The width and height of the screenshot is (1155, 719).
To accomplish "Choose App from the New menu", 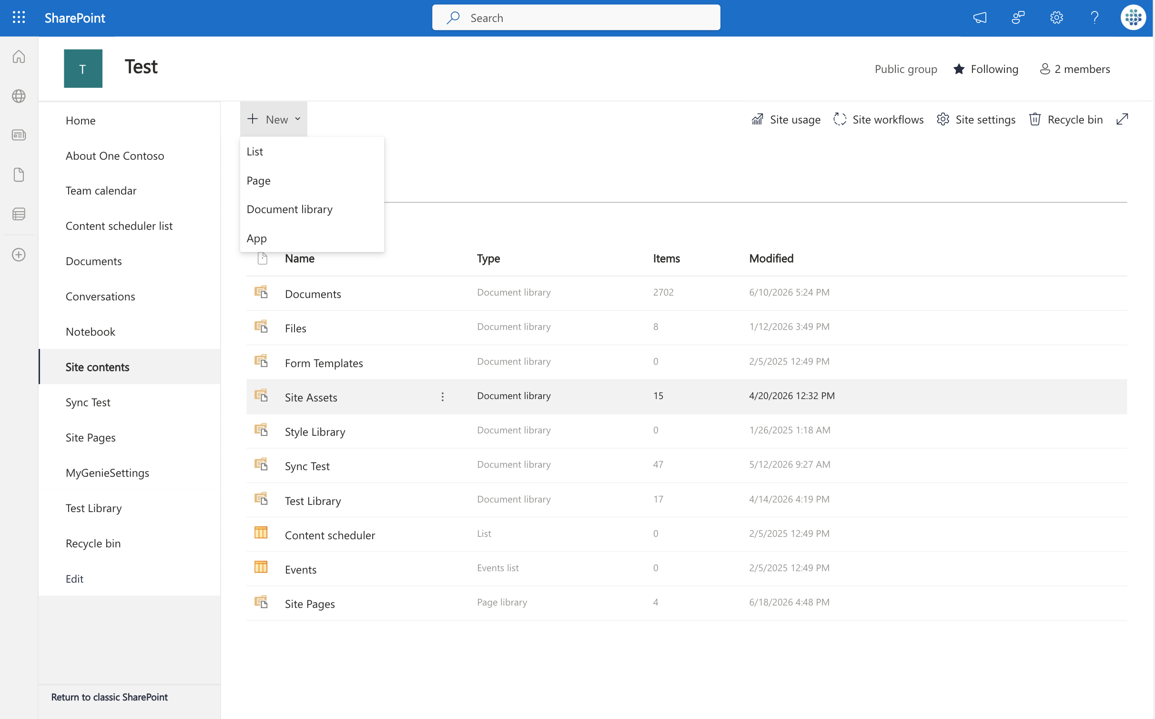I will pos(312,238).
